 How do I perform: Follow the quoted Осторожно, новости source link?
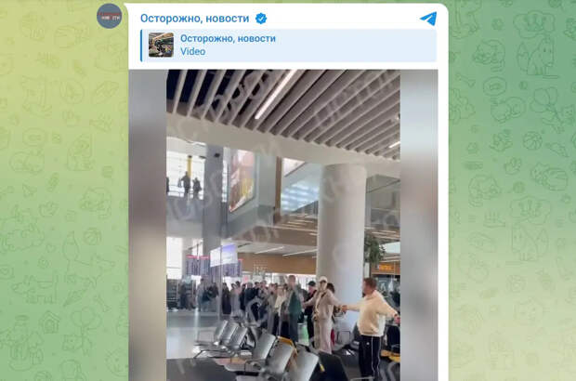228,39
